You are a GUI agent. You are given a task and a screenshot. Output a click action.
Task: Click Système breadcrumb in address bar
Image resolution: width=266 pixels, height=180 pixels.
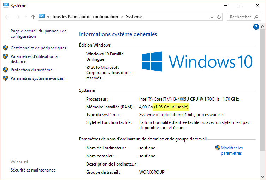point(134,17)
